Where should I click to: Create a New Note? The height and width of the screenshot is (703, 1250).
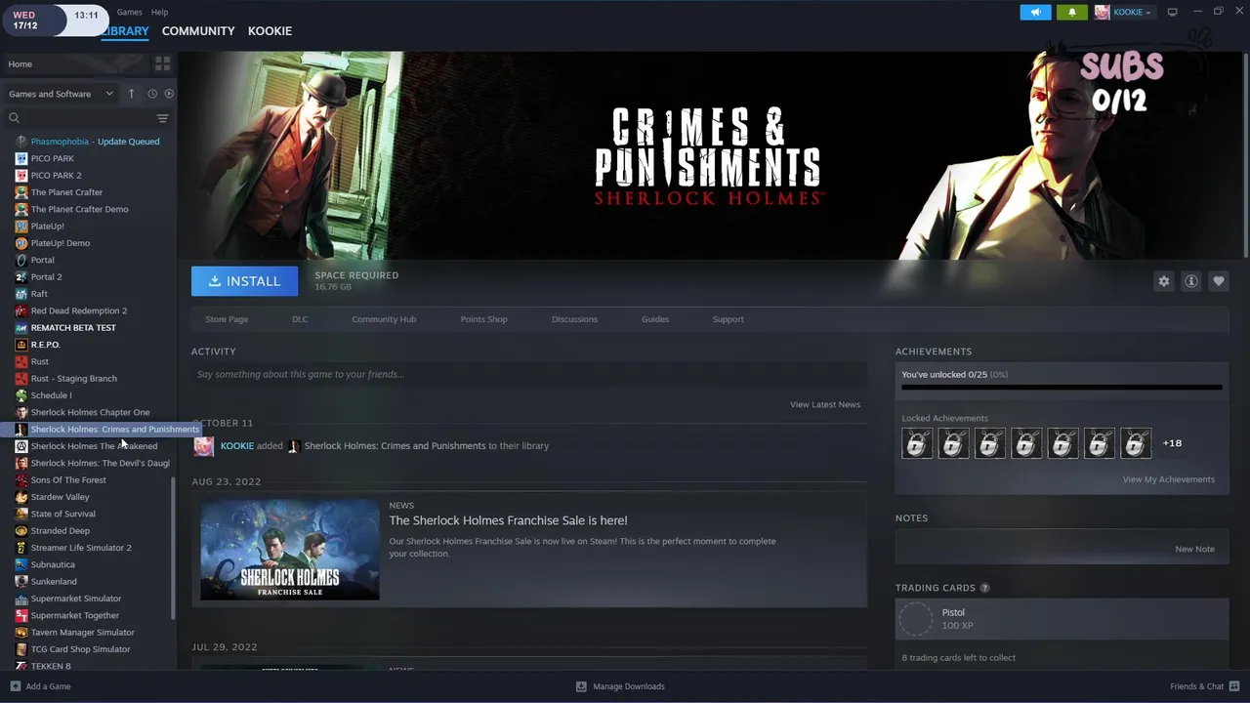[x=1194, y=549]
